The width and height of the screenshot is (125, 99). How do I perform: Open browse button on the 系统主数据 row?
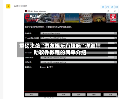(116, 43)
